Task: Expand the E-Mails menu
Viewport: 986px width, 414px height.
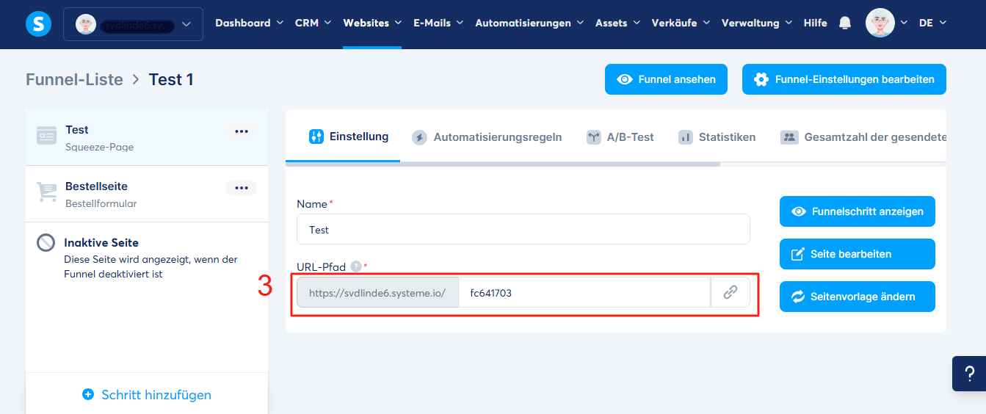Action: coord(438,23)
